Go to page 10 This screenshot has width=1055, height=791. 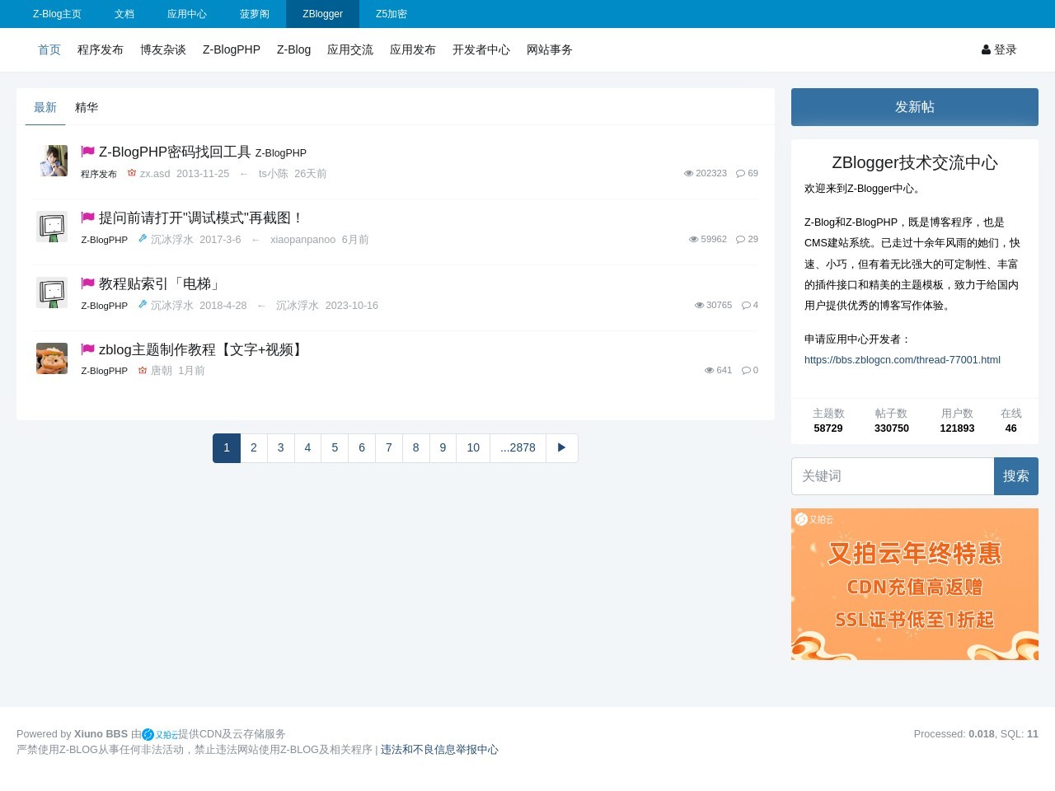tap(473, 447)
